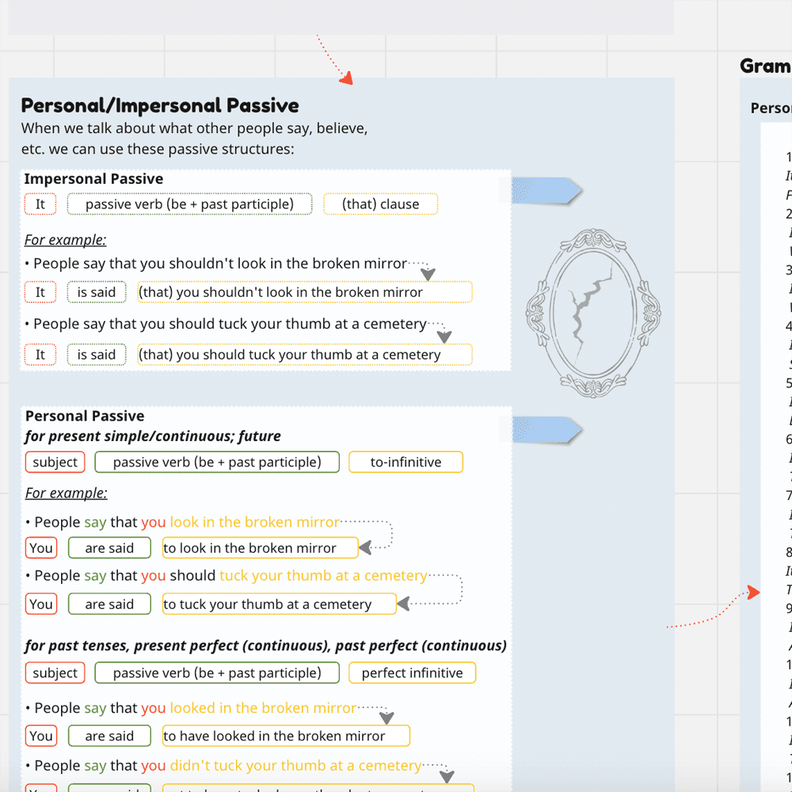Click the "to have looked in the broken mirror" box
The height and width of the screenshot is (792, 792).
coord(286,736)
